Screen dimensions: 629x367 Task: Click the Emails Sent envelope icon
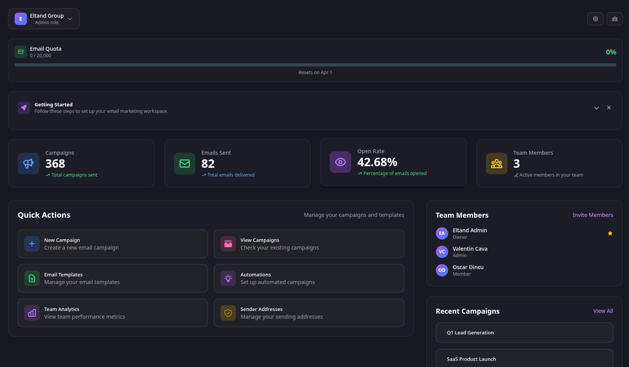click(x=184, y=163)
